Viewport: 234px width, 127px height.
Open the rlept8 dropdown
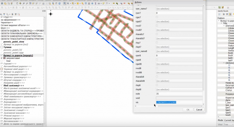[x=179, y=89]
